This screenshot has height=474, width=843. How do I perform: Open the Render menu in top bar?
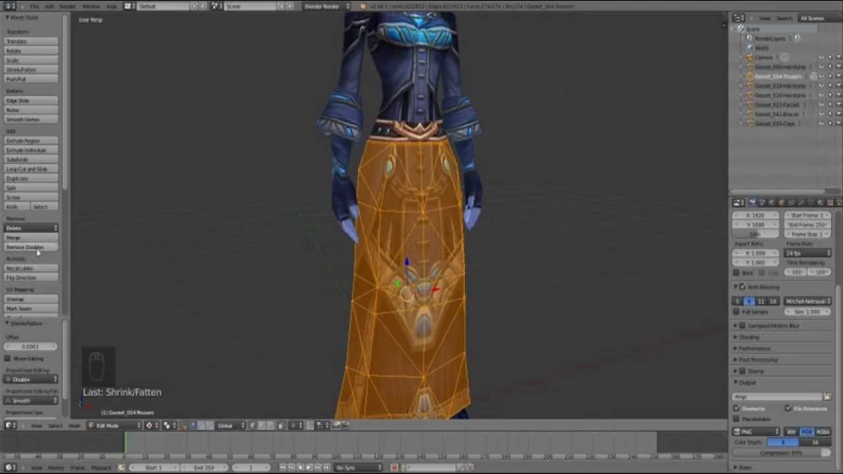point(67,6)
